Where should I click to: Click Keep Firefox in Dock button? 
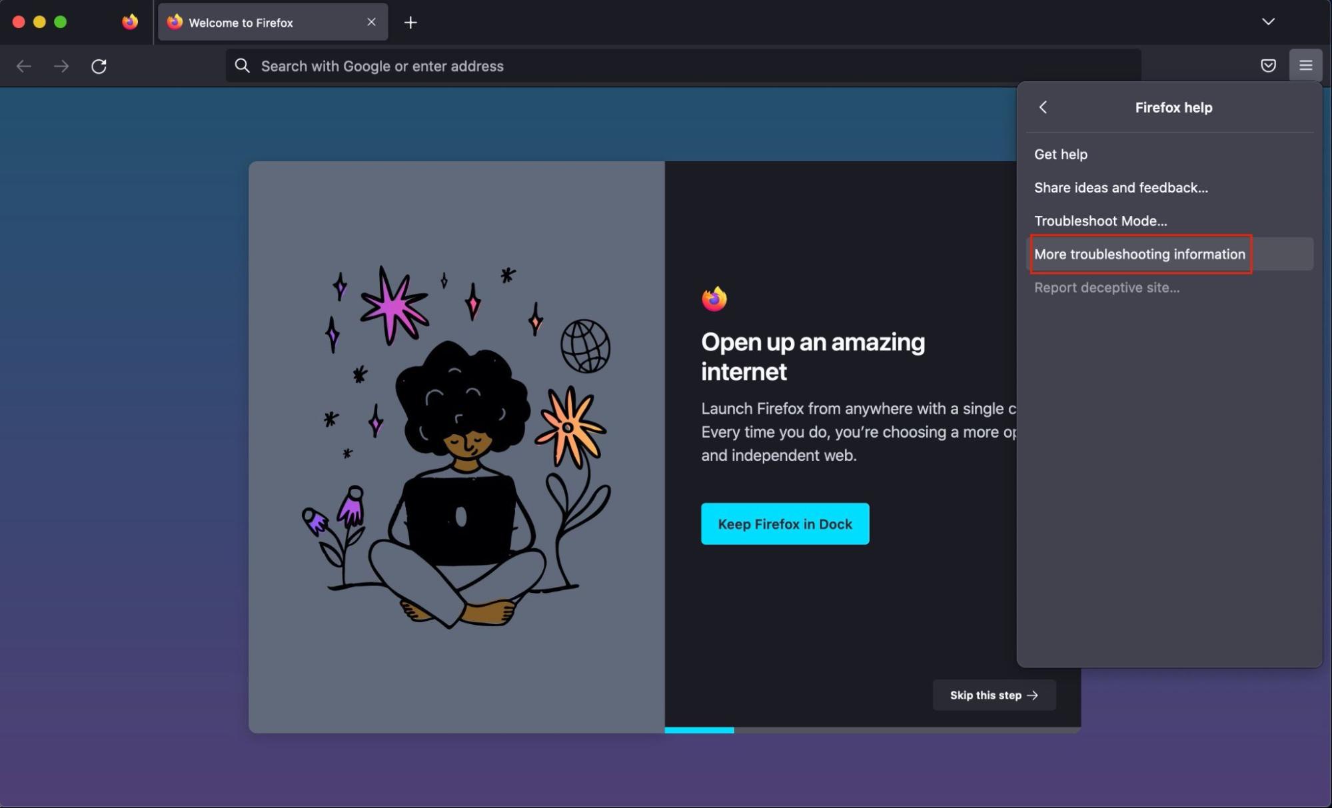[x=785, y=524]
